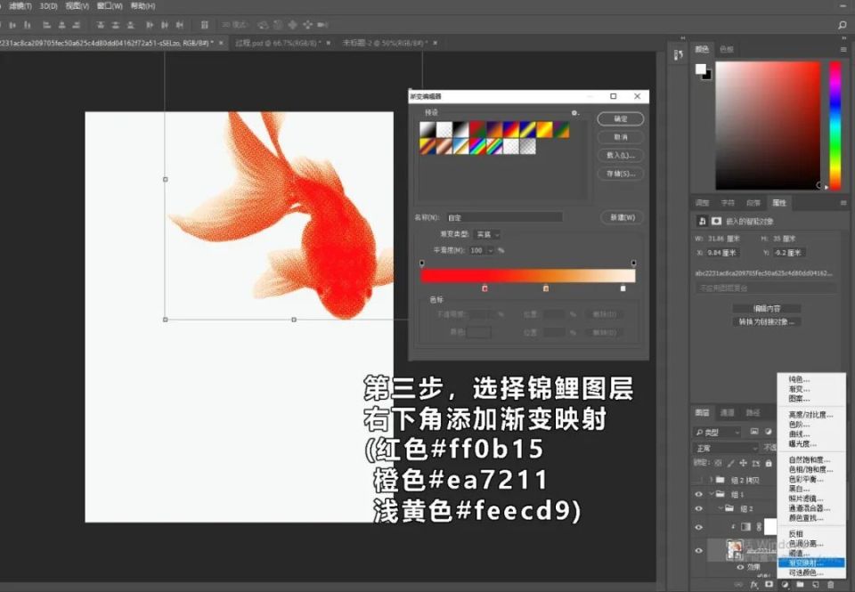The image size is (855, 592).
Task: Hide the goldfish smart object layer
Action: coord(698,550)
